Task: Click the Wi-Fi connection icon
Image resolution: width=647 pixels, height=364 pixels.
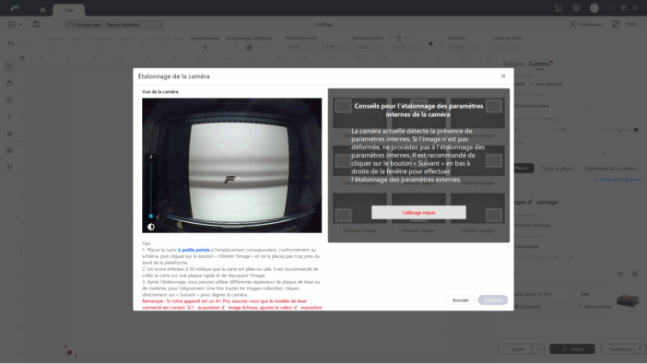Action: coord(620,275)
